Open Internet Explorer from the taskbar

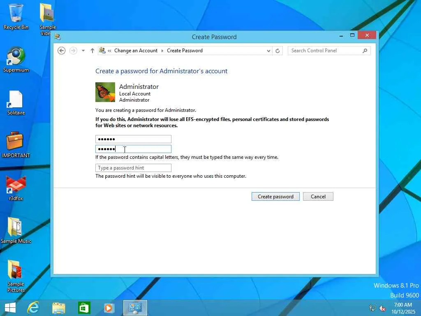pyautogui.click(x=34, y=308)
